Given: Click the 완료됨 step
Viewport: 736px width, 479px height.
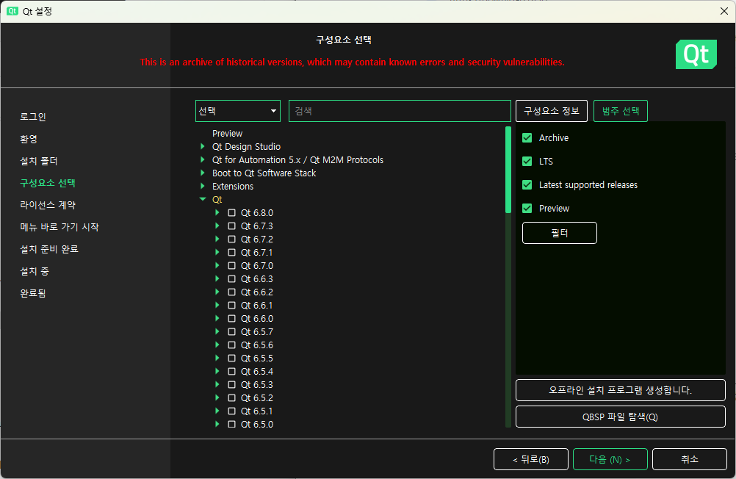Looking at the screenshot, I should coord(33,293).
